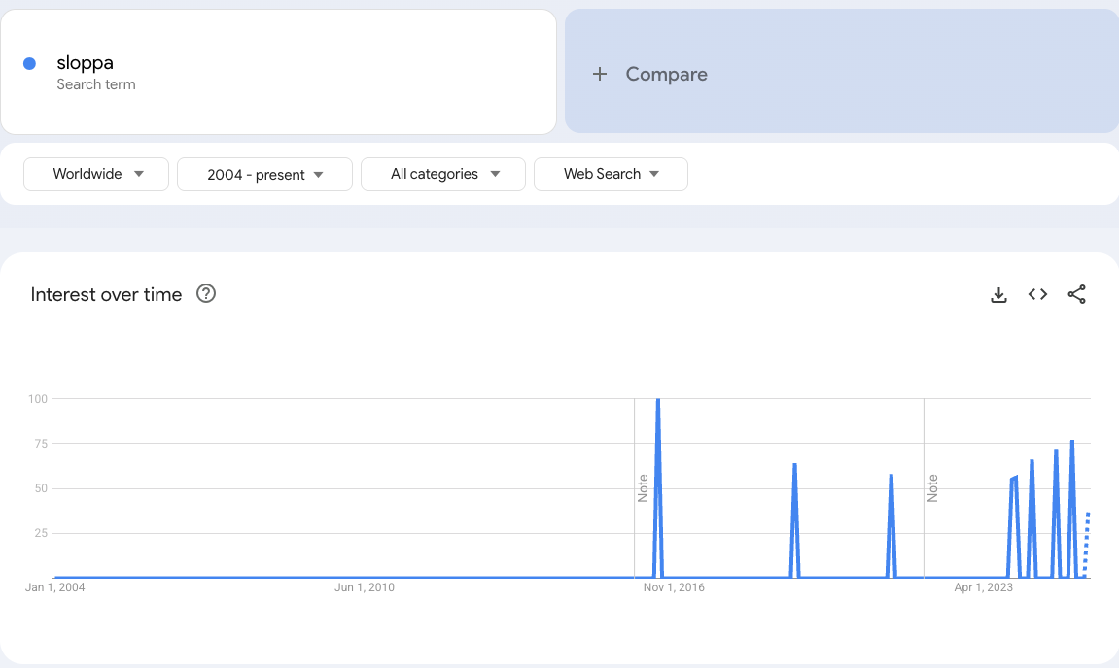Click the '100' y-axis label
The width and height of the screenshot is (1119, 668).
pos(38,398)
